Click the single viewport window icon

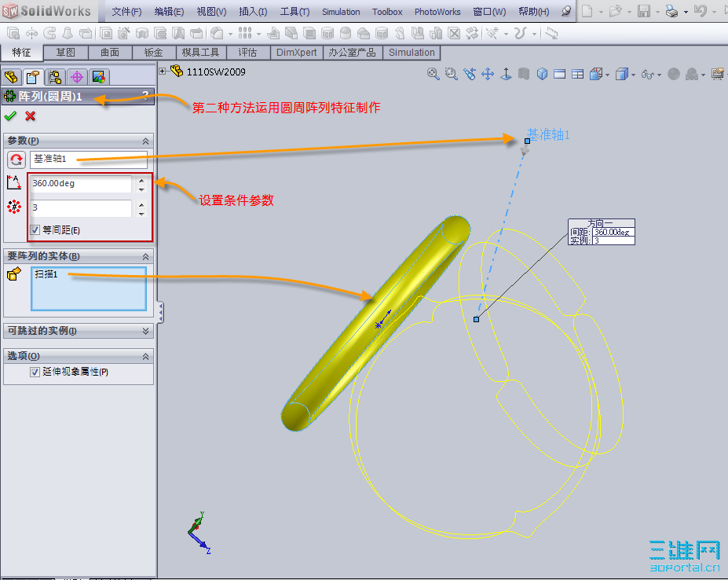click(559, 74)
